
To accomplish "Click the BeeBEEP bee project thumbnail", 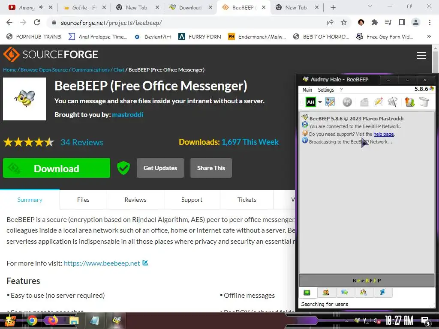I will point(24,99).
